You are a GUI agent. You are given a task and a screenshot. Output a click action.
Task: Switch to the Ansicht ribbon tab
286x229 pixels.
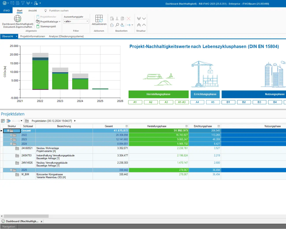pos(32,11)
